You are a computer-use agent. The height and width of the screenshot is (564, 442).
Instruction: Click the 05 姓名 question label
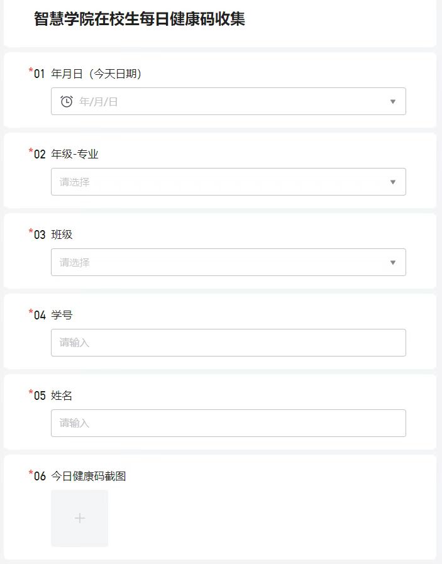click(62, 396)
